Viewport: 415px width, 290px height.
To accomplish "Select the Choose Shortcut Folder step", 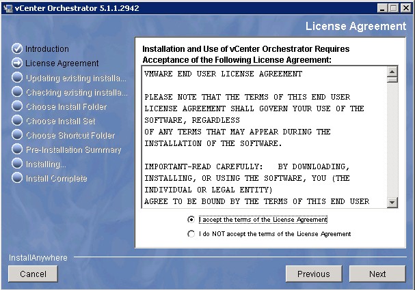I will (70, 135).
